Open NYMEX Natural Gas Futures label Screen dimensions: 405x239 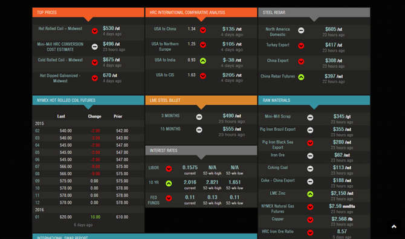[x=277, y=209]
